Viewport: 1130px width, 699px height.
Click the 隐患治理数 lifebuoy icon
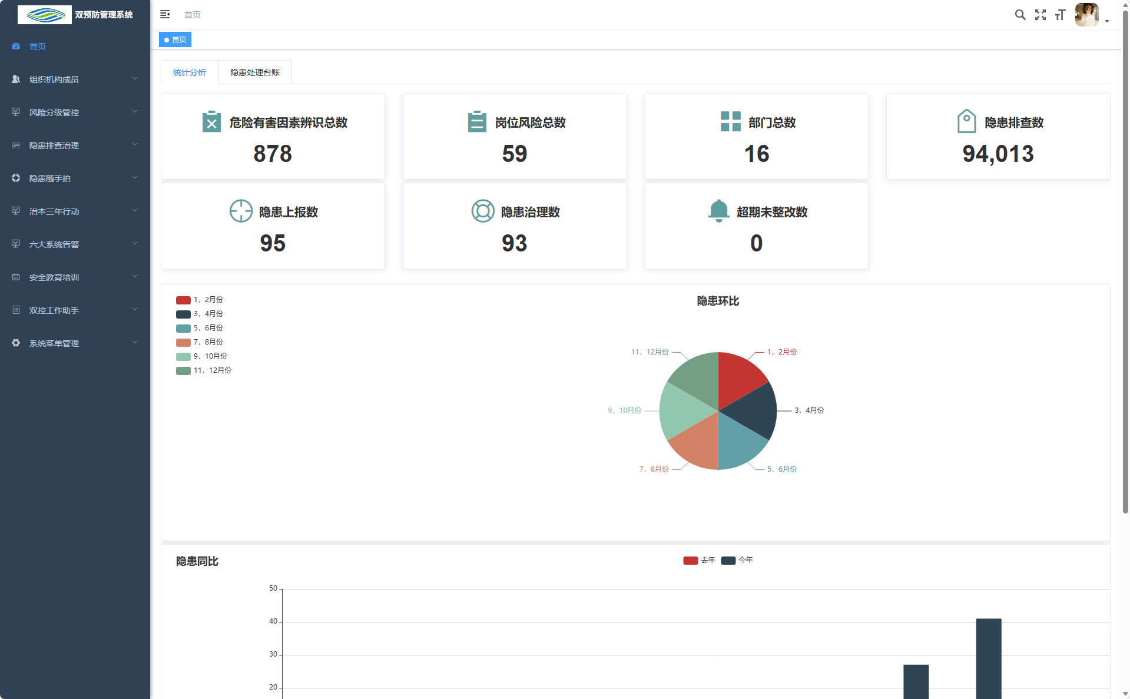click(483, 211)
